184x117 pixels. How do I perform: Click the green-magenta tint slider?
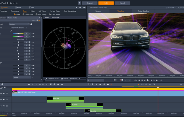click(18, 37)
